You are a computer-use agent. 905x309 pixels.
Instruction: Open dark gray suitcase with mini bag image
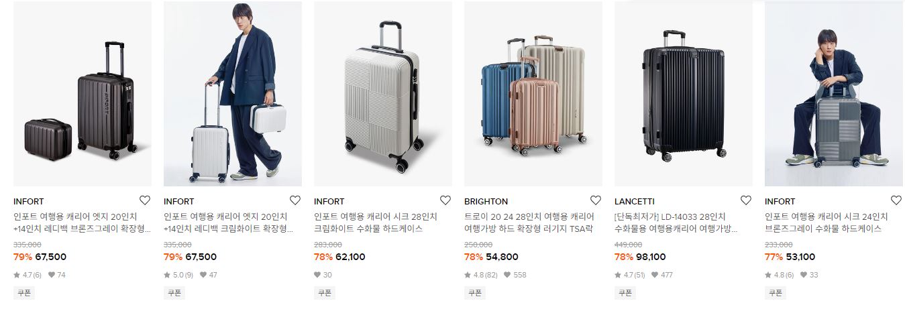pyautogui.click(x=83, y=94)
